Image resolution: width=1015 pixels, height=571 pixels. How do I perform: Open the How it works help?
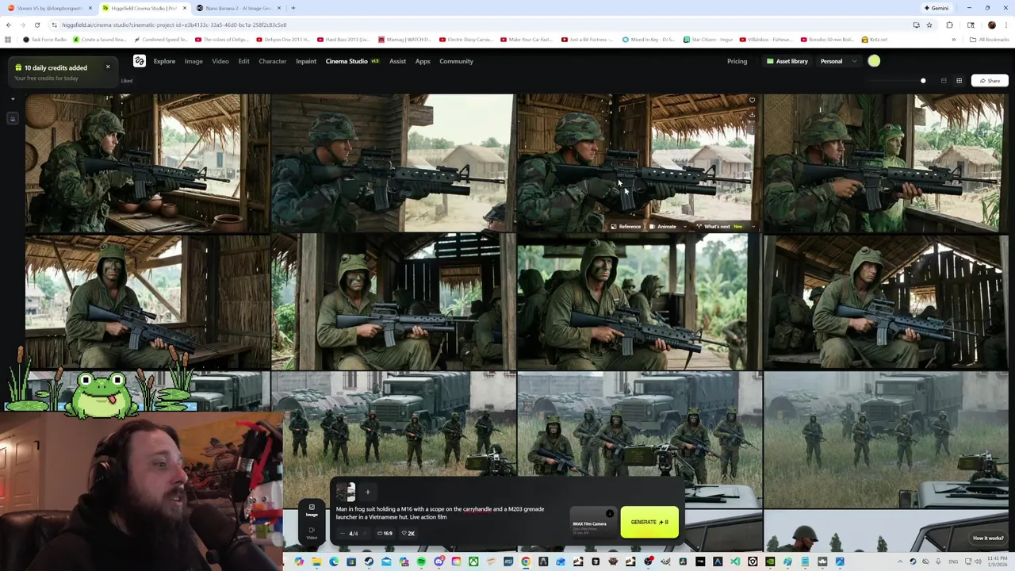pyautogui.click(x=987, y=538)
